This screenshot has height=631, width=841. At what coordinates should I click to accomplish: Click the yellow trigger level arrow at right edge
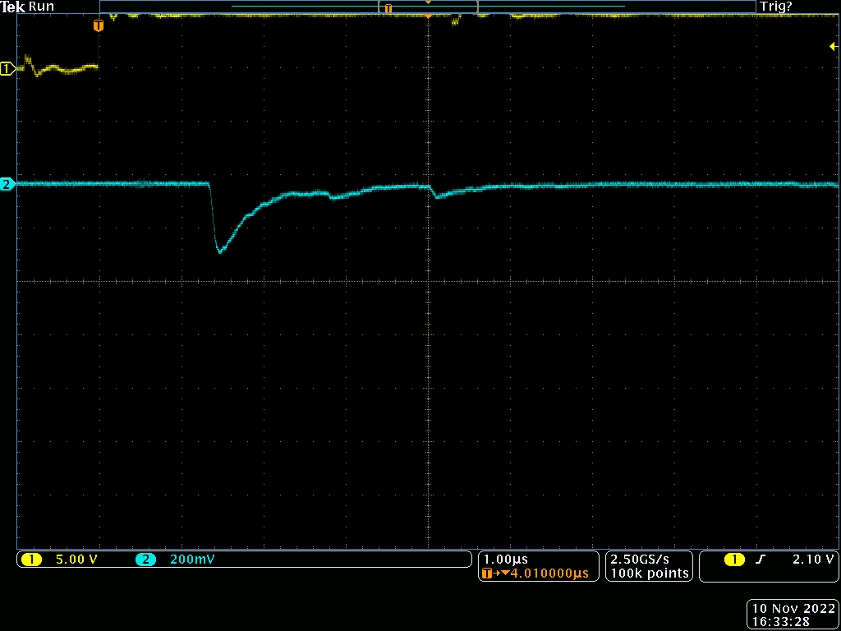834,47
